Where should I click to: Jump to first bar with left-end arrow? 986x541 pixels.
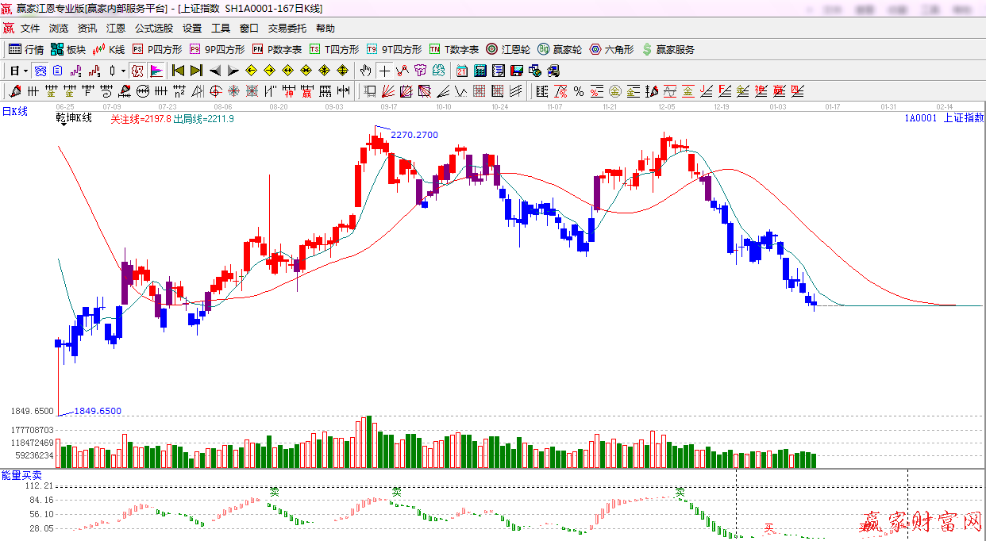(179, 71)
